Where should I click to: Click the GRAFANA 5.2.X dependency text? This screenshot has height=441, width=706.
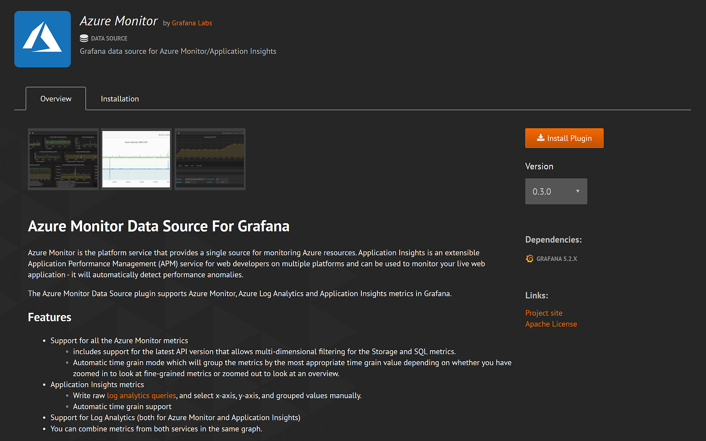pos(557,259)
